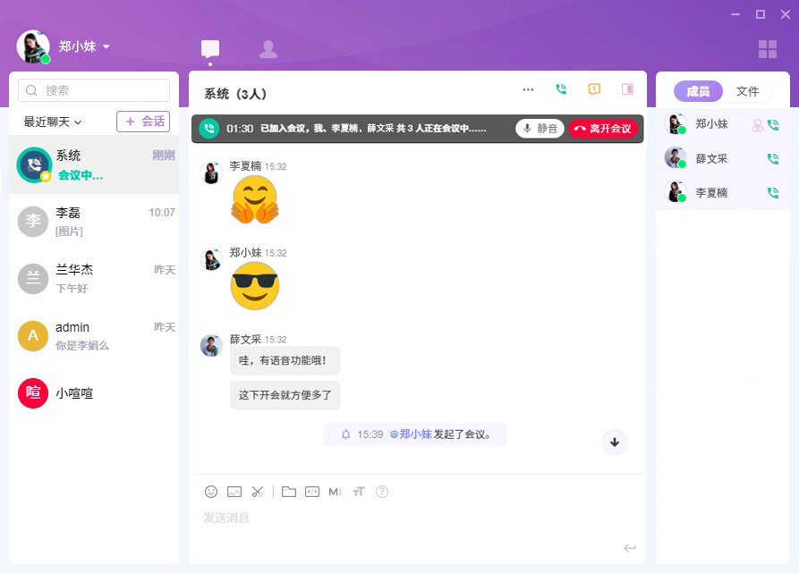799x573 pixels.
Task: Open the chat messages tab icon
Action: 210,49
